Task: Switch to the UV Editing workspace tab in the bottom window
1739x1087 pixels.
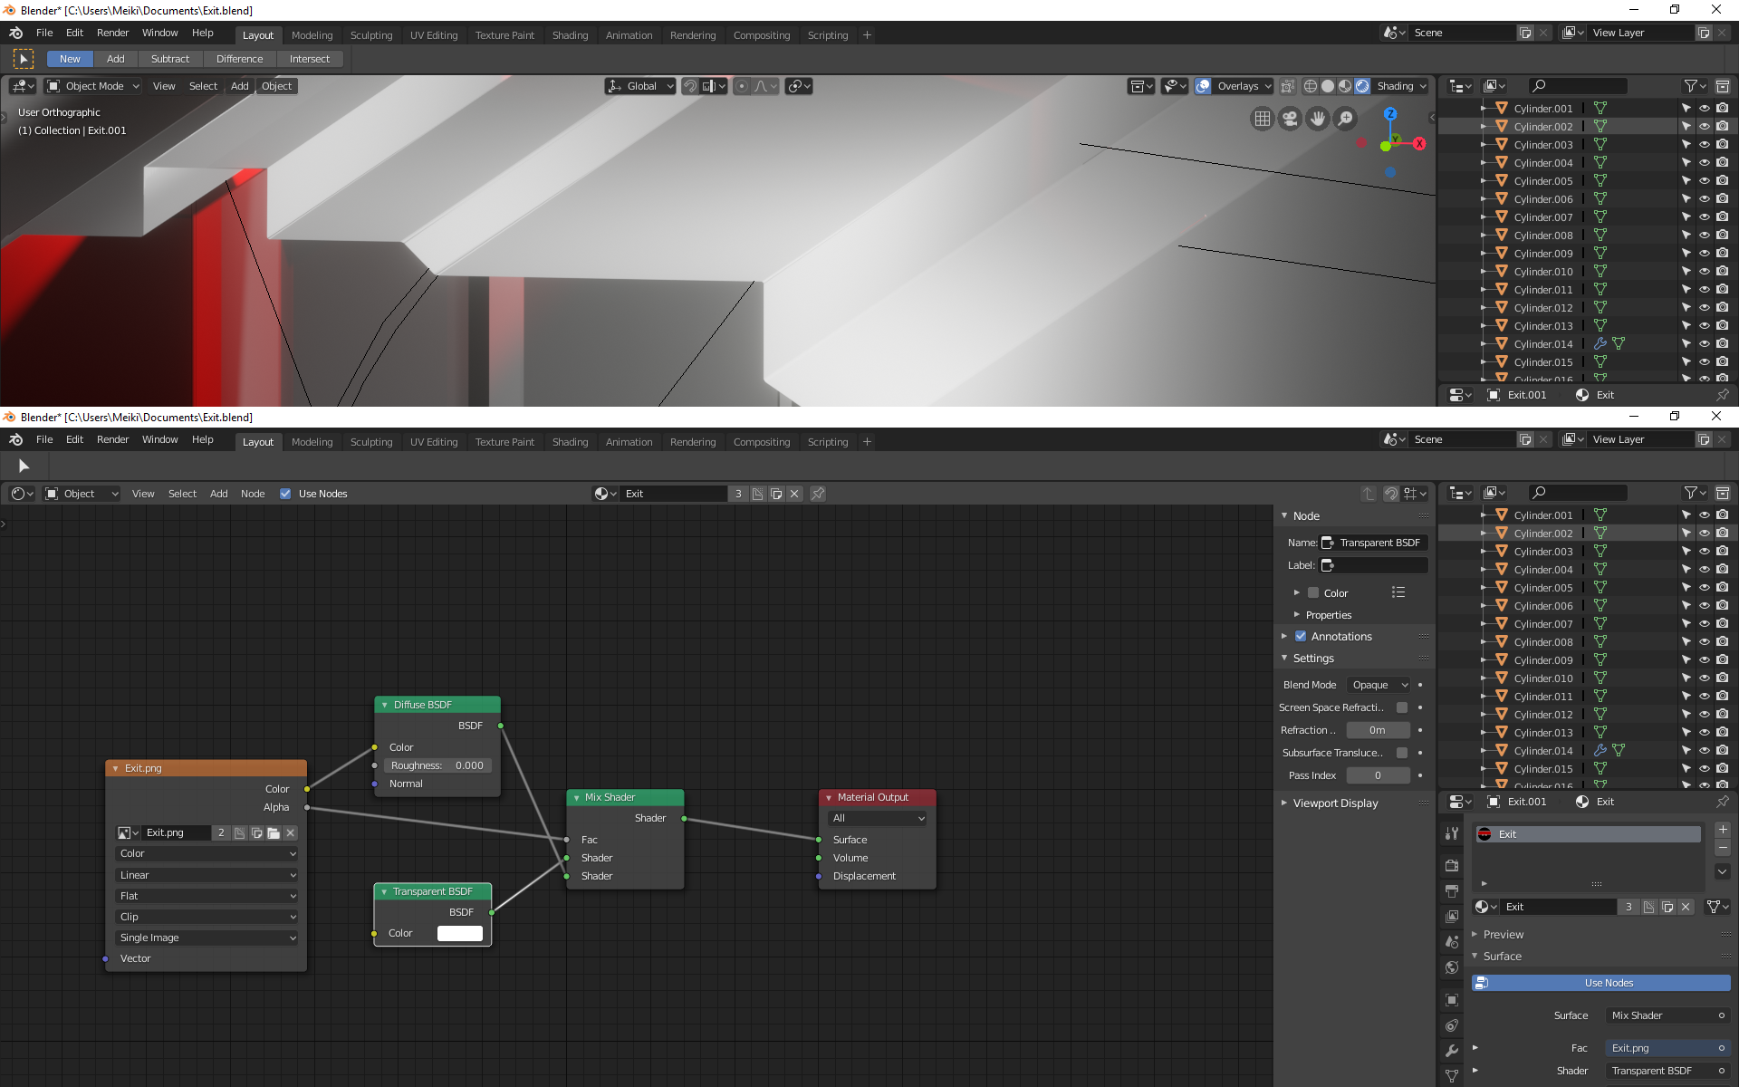Action: 434,442
